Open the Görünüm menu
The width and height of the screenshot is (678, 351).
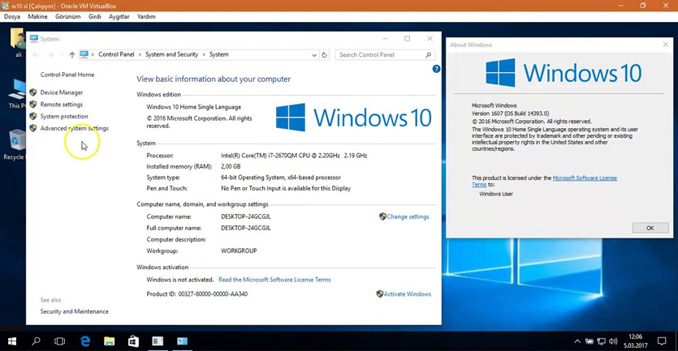pos(68,16)
